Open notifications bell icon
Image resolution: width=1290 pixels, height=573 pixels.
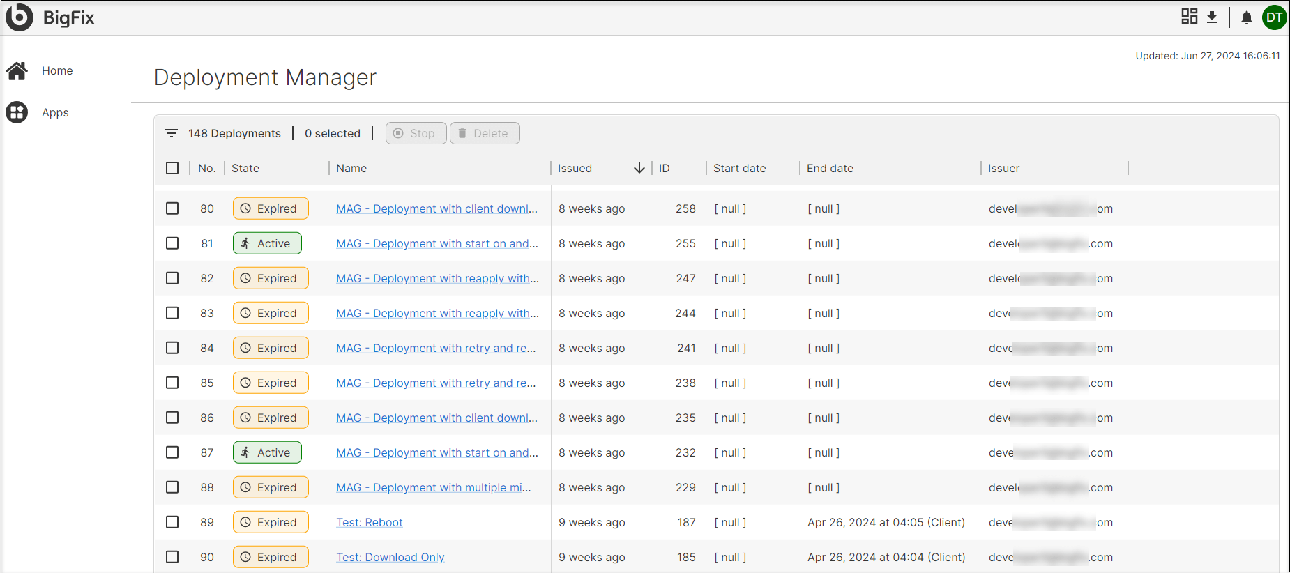[1247, 18]
